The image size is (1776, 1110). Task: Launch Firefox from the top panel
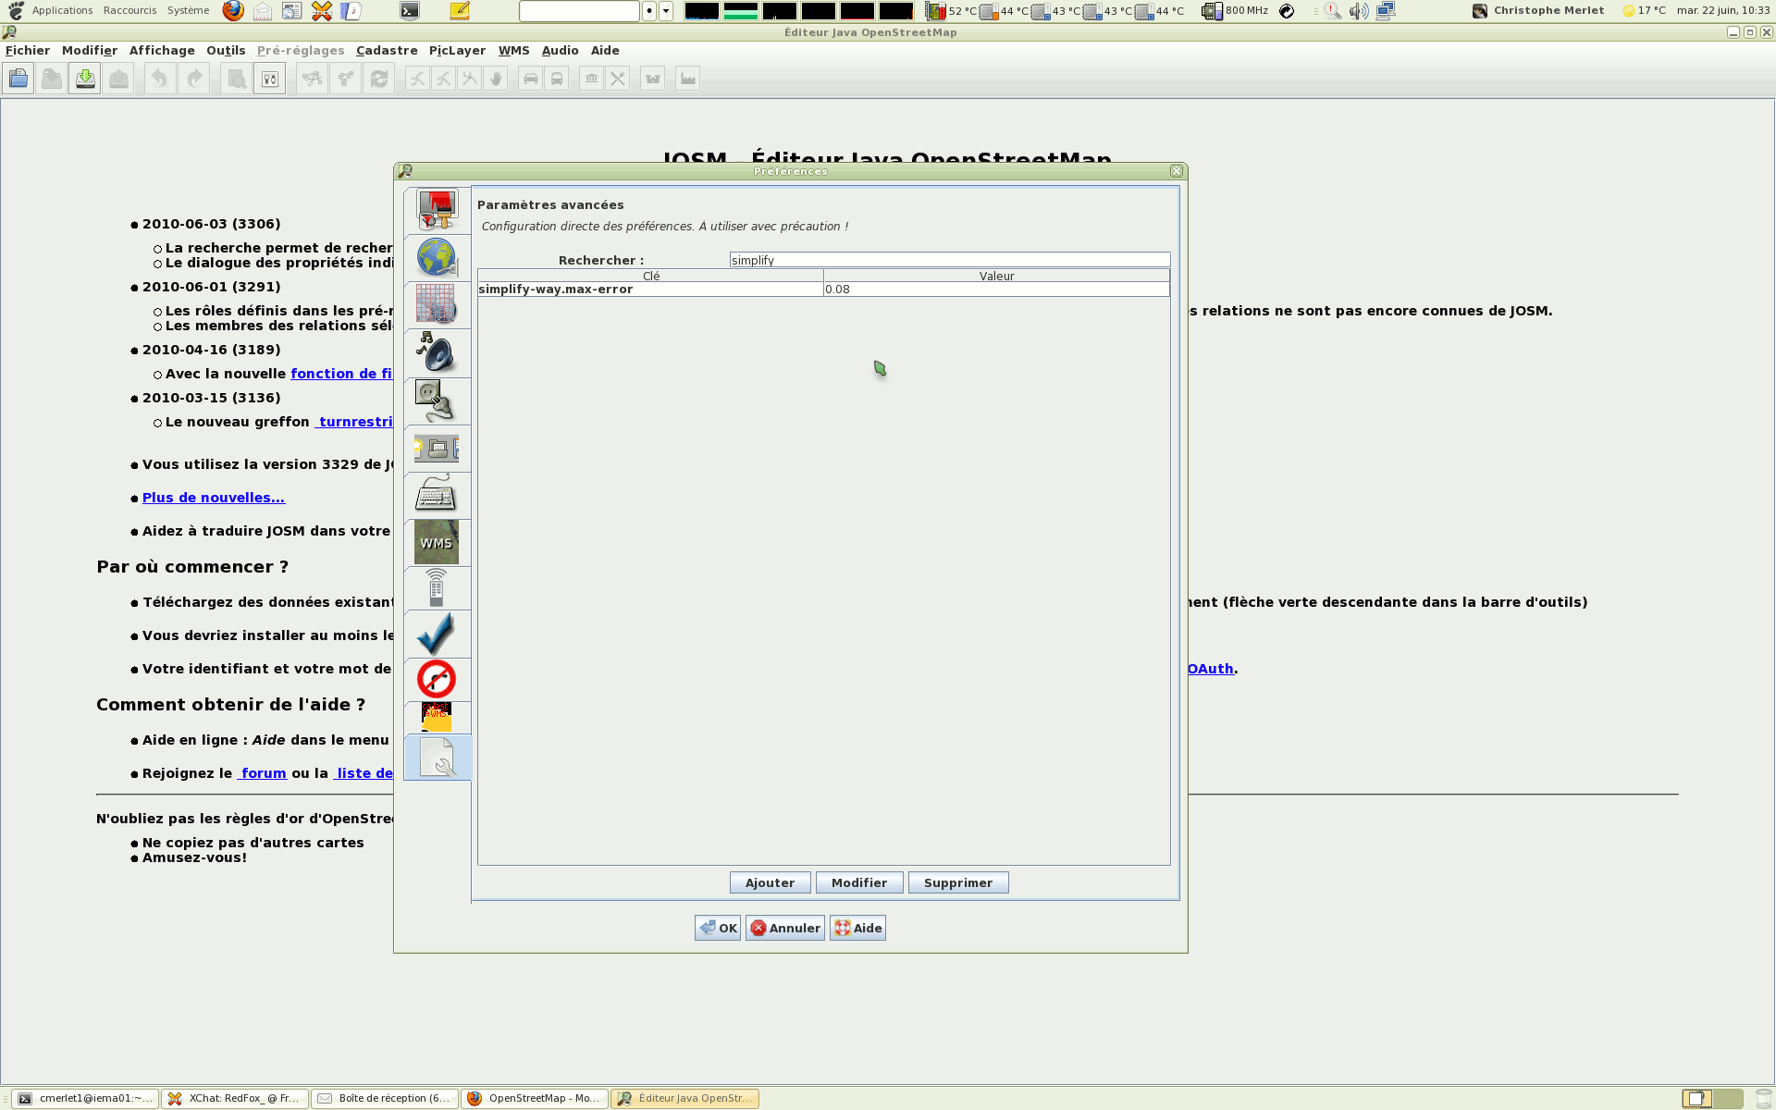[233, 11]
